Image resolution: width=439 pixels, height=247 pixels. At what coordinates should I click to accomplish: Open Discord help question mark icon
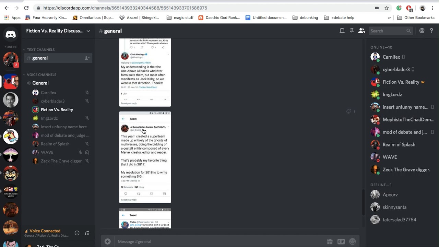click(x=431, y=31)
